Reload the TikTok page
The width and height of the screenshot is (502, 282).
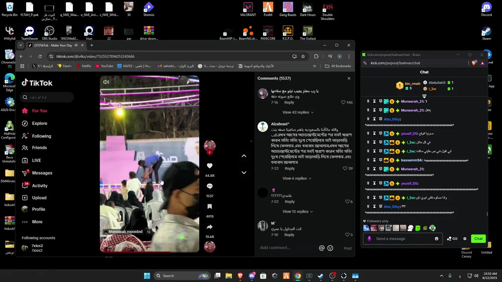tap(40, 56)
